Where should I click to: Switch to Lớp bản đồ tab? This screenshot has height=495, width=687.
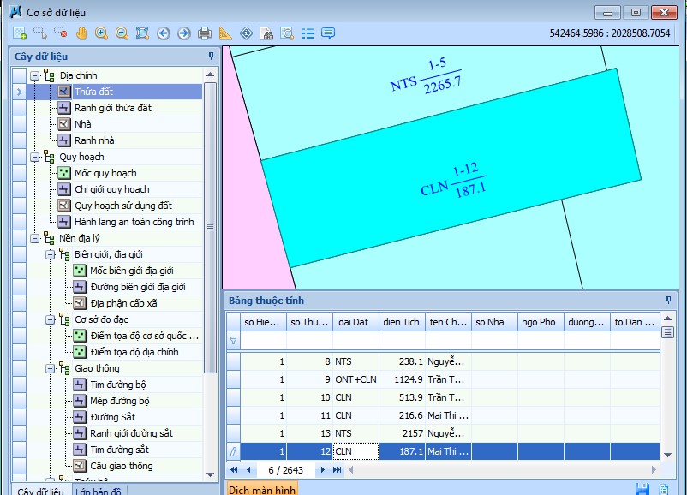(x=99, y=491)
